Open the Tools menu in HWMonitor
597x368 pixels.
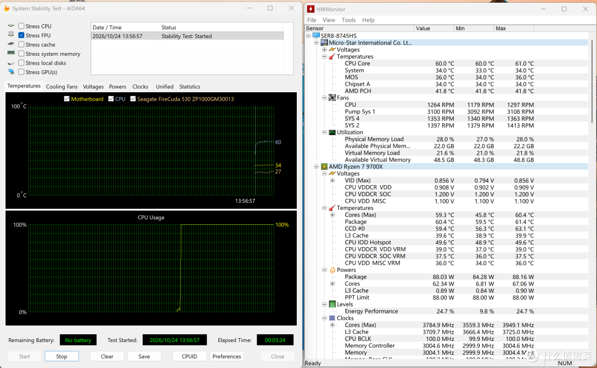[348, 20]
